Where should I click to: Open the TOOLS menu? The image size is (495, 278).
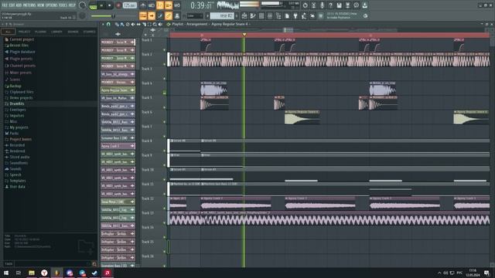point(63,5)
